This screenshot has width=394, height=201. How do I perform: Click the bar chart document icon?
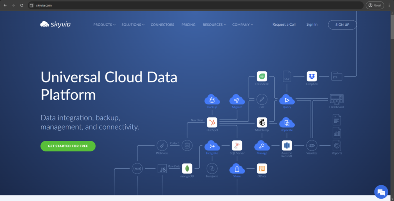[x=337, y=133]
